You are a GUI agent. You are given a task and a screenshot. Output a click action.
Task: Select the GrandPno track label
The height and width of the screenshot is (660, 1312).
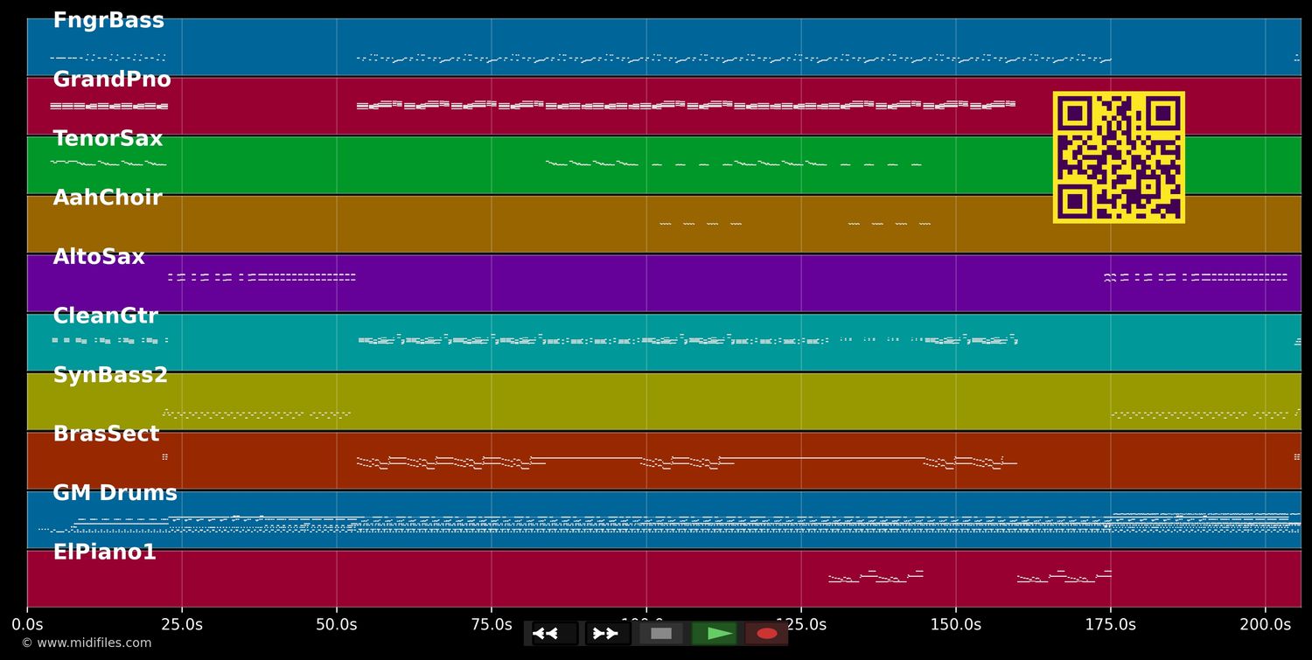[112, 80]
